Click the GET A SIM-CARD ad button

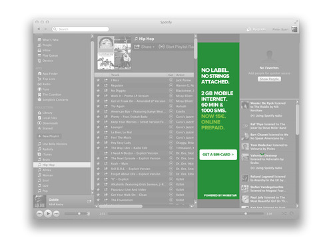point(218,155)
